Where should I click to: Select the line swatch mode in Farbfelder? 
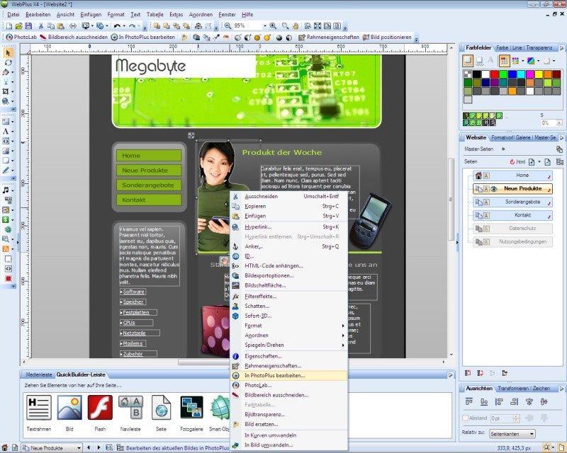click(480, 61)
